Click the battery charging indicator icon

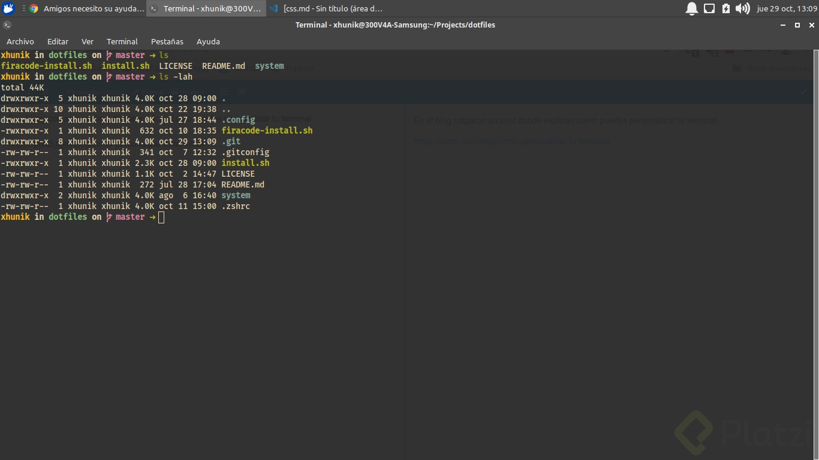click(x=726, y=8)
